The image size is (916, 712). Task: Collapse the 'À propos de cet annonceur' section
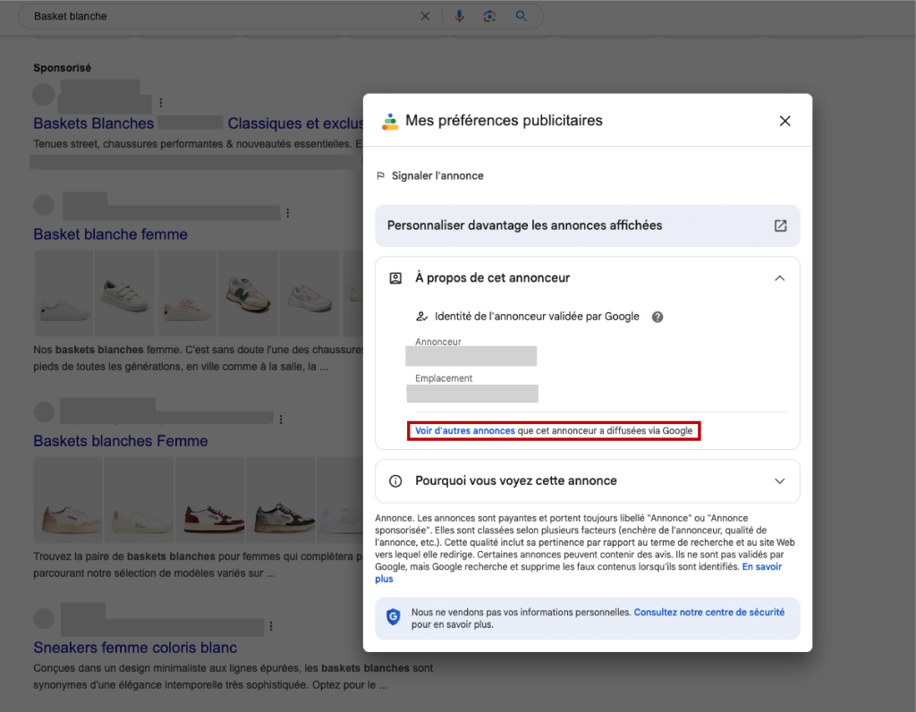779,278
